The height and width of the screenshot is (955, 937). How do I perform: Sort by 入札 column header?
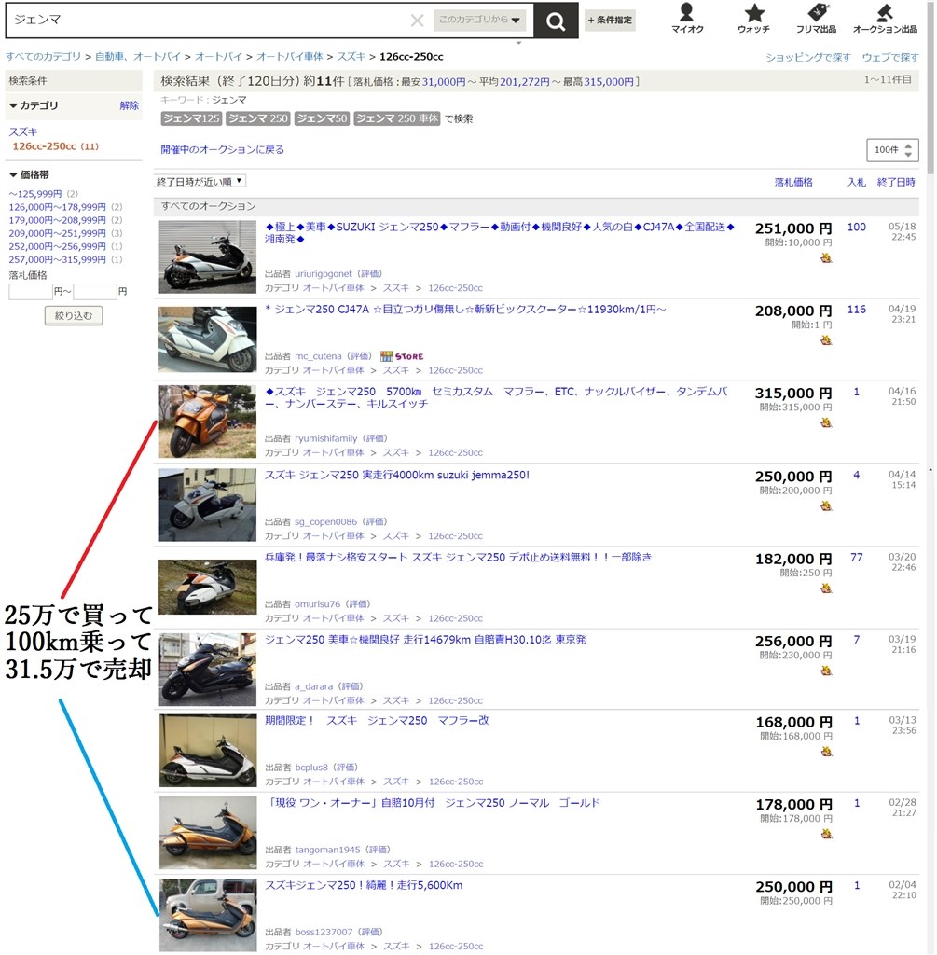[857, 182]
